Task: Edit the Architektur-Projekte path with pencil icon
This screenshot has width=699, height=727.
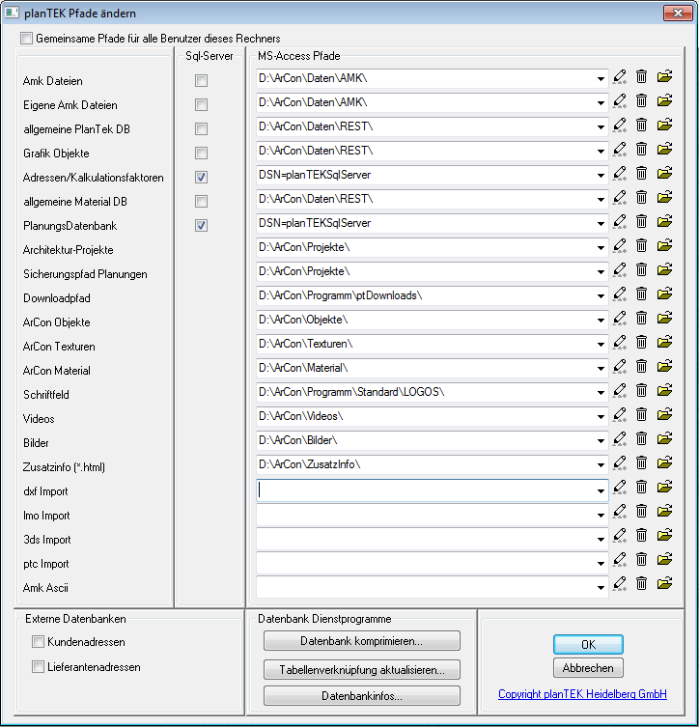Action: [x=620, y=246]
